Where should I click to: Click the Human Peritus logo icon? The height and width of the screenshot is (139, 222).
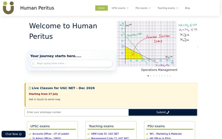pyautogui.click(x=8, y=8)
